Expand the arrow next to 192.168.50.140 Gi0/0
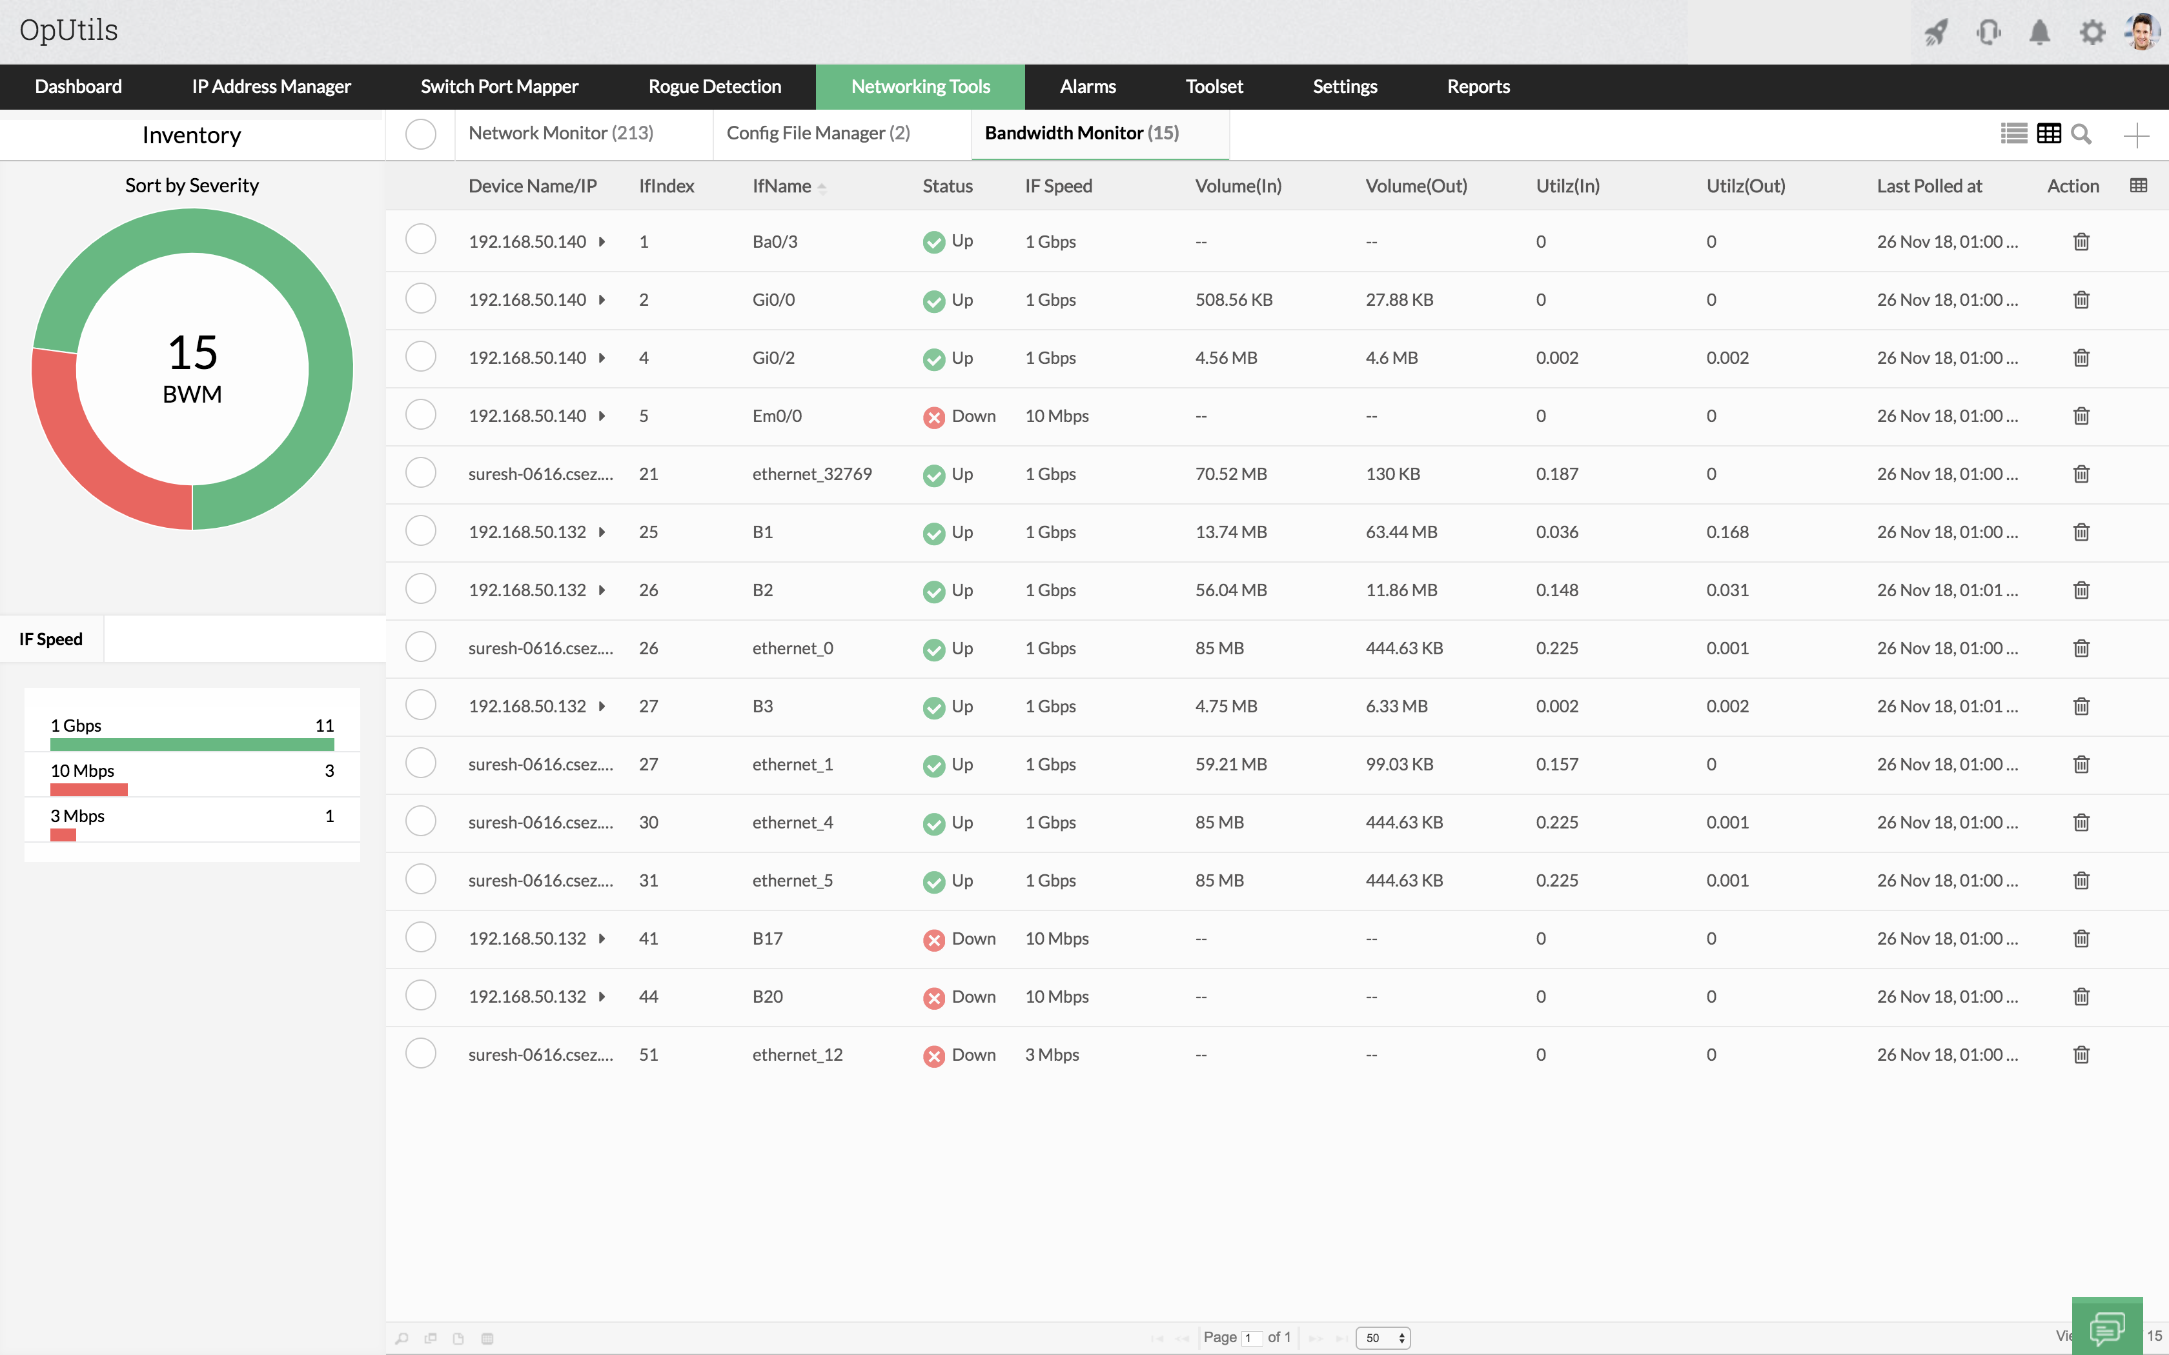2169x1355 pixels. pyautogui.click(x=602, y=300)
